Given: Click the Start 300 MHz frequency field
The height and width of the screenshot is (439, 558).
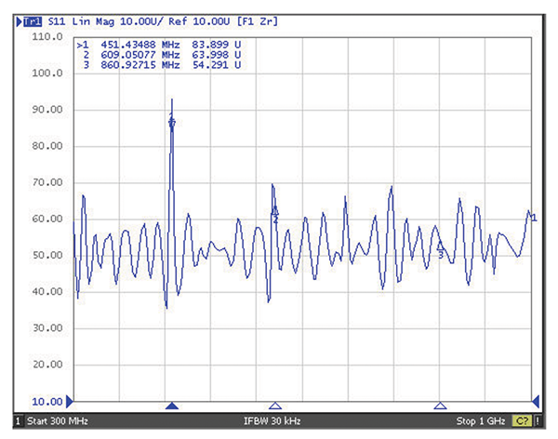Looking at the screenshot, I should tap(58, 421).
